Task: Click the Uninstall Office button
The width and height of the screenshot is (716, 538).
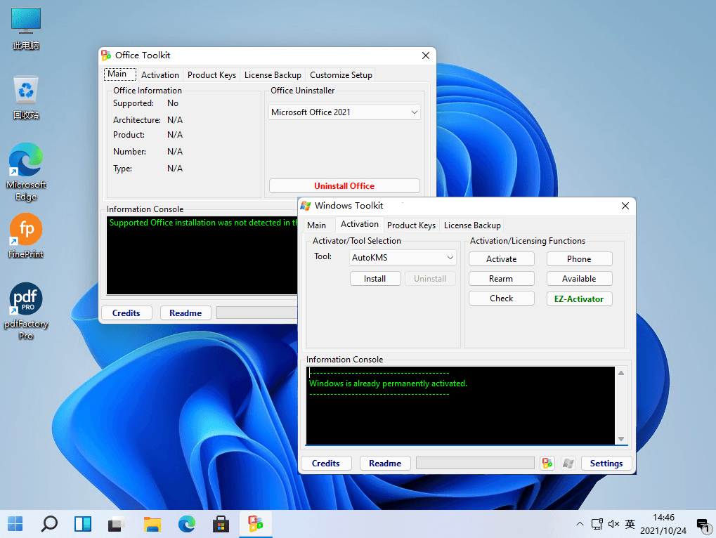Action: 344,185
